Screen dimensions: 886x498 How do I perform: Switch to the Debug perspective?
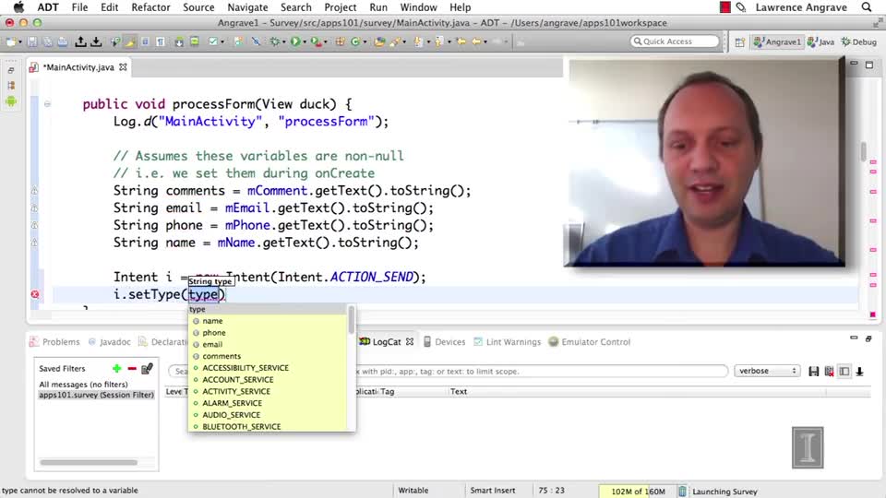tap(859, 41)
